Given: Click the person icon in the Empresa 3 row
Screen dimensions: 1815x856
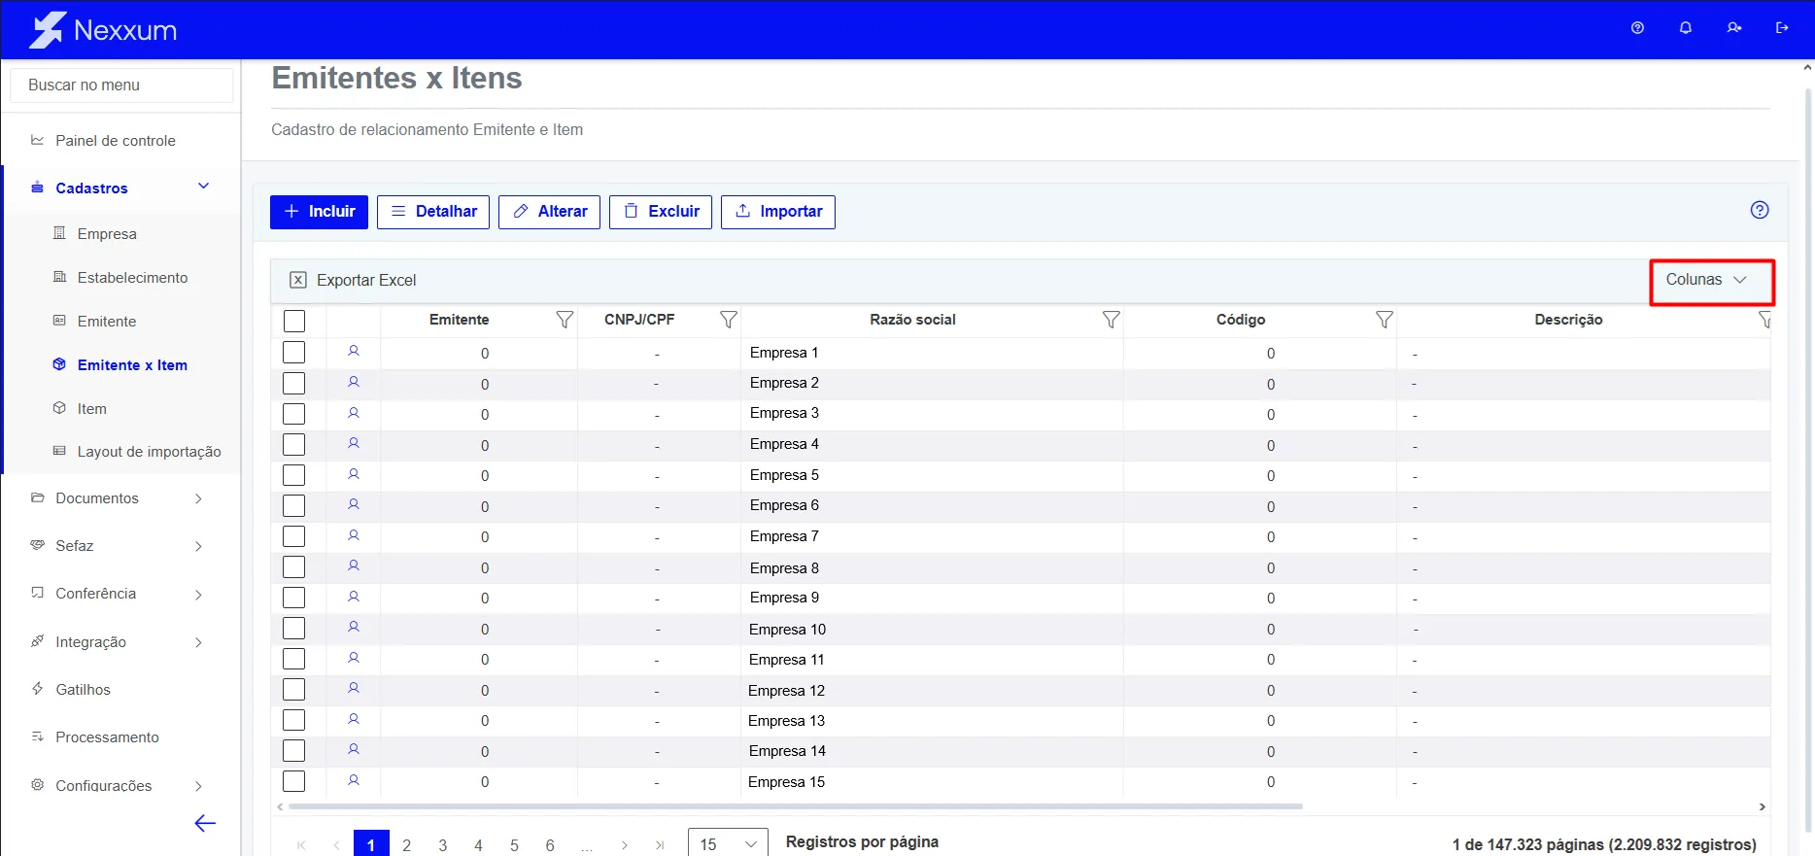Looking at the screenshot, I should point(354,413).
